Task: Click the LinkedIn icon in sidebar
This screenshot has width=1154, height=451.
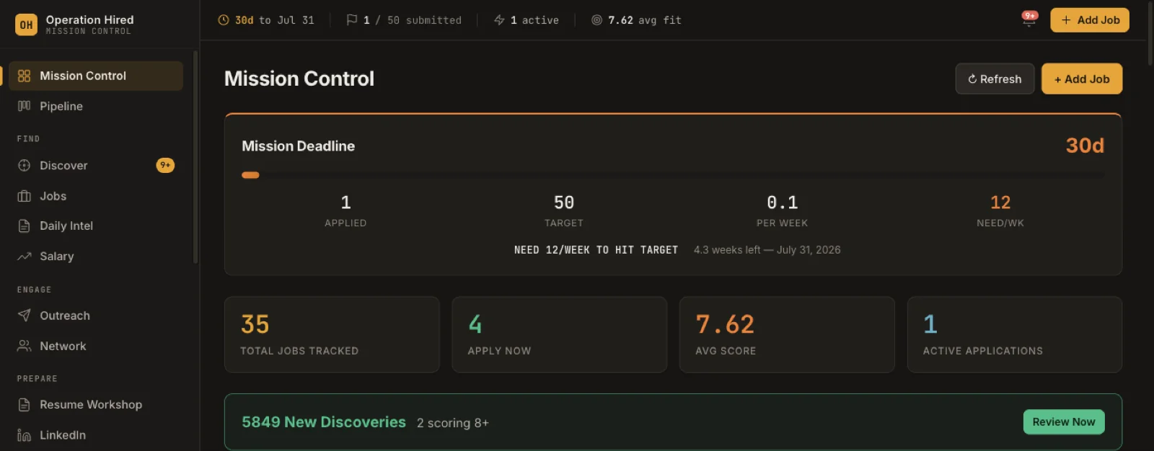Action: click(x=24, y=435)
